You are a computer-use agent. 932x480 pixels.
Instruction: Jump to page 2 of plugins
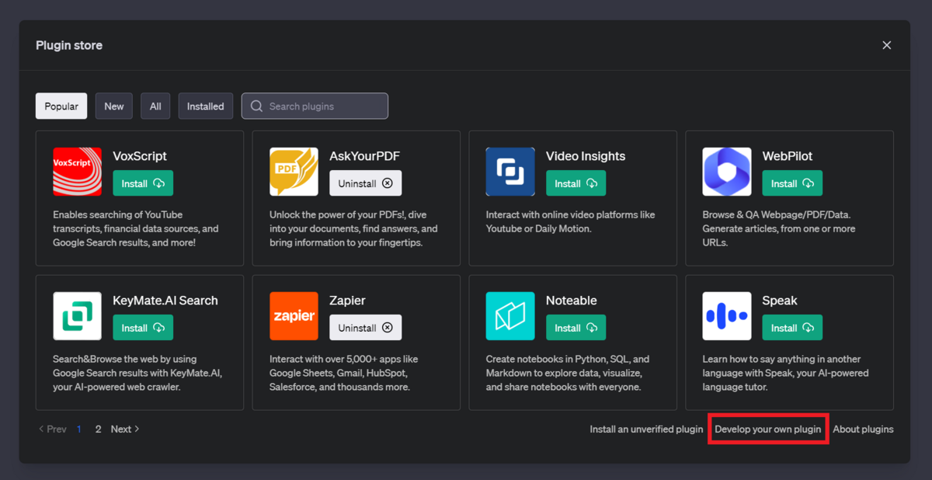coord(98,429)
